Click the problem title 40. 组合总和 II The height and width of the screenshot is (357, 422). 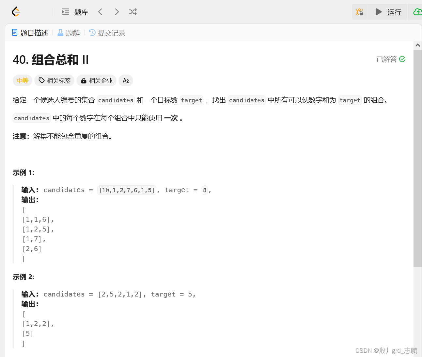[51, 60]
